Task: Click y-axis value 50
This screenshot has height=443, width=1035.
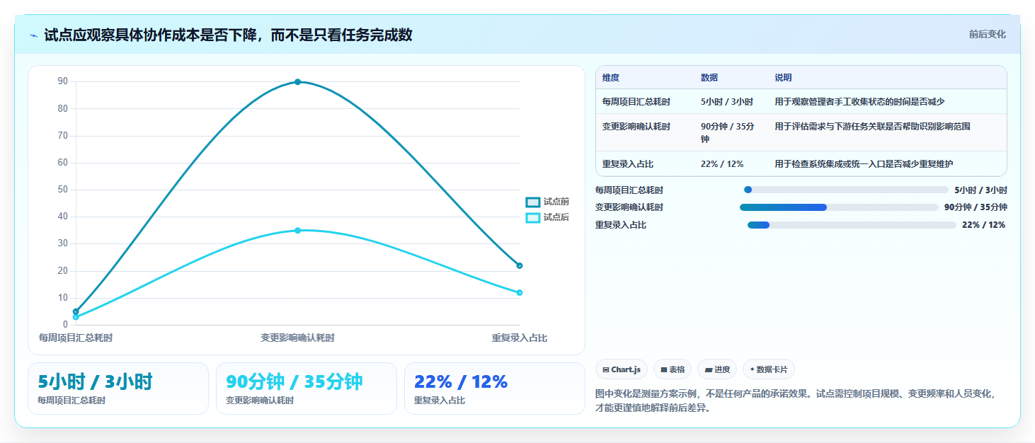Action: tap(63, 190)
